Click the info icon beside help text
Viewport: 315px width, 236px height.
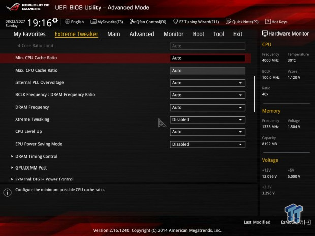coord(8,193)
